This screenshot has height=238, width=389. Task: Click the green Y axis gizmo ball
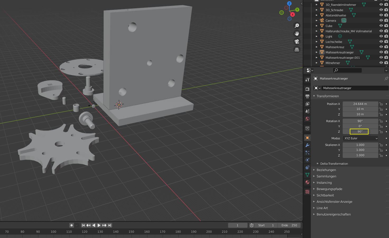click(x=297, y=10)
